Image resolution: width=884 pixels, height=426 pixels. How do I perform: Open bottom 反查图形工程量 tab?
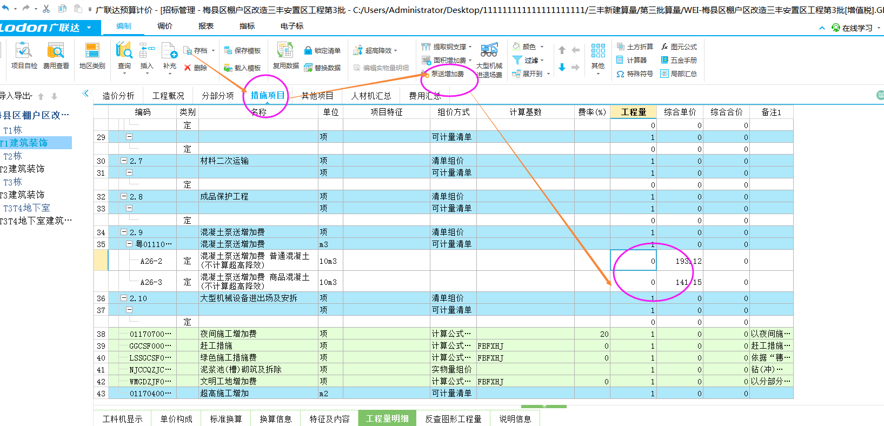[453, 419]
